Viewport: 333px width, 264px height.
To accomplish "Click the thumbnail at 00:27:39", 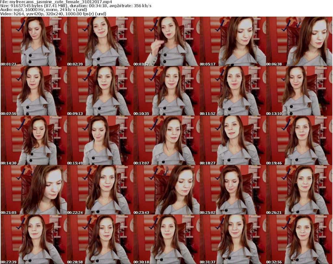I will (x=33, y=239).
